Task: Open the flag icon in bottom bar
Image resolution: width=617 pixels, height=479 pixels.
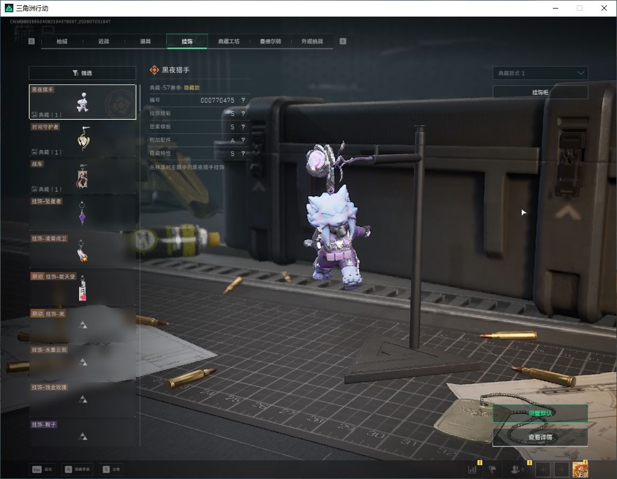Action: 492,469
